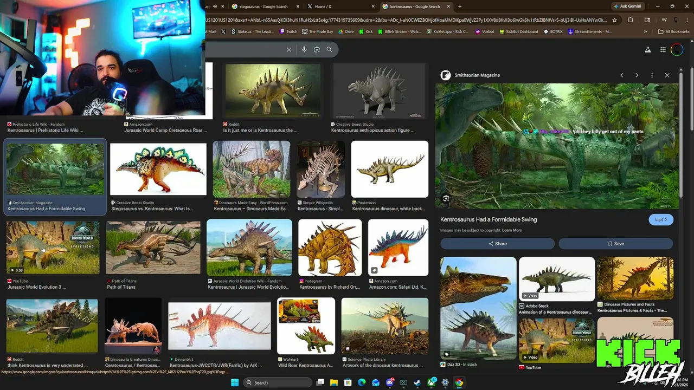Go to next image in preview panel
The width and height of the screenshot is (694, 390).
[x=637, y=75]
